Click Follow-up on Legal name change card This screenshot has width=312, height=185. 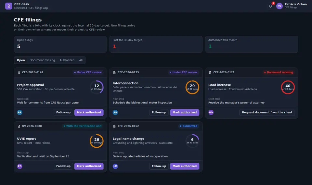pos(159,166)
